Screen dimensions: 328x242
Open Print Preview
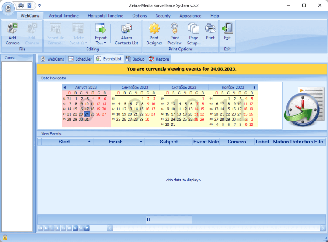(x=174, y=34)
